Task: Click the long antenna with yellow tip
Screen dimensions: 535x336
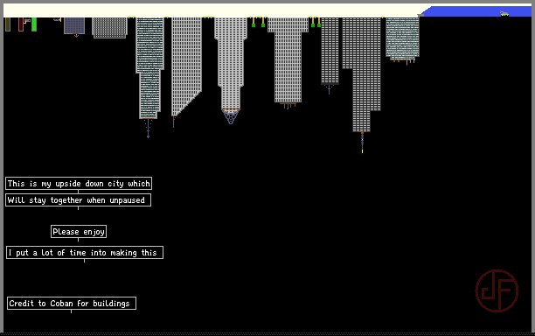Action: click(363, 143)
